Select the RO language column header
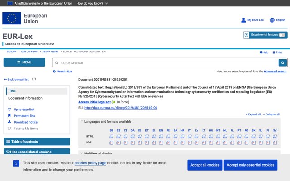The width and height of the screenshot is (290, 181). click(x=246, y=130)
